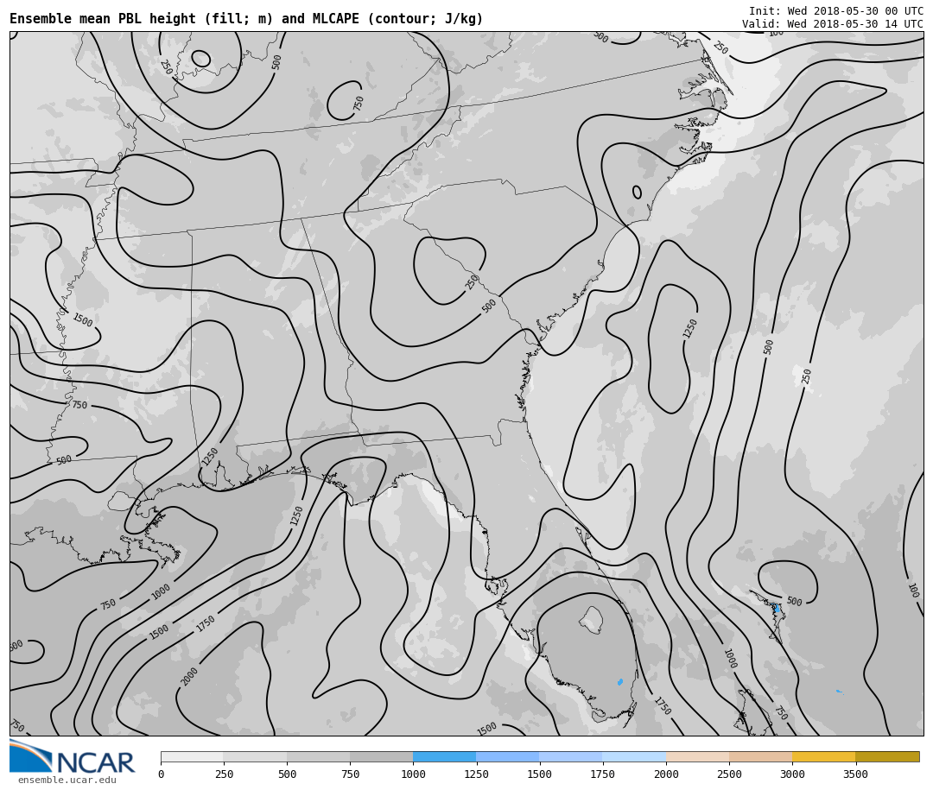Image resolution: width=933 pixels, height=790 pixels.
Task: Click the NCAR logo swoosh icon
Action: [30, 756]
